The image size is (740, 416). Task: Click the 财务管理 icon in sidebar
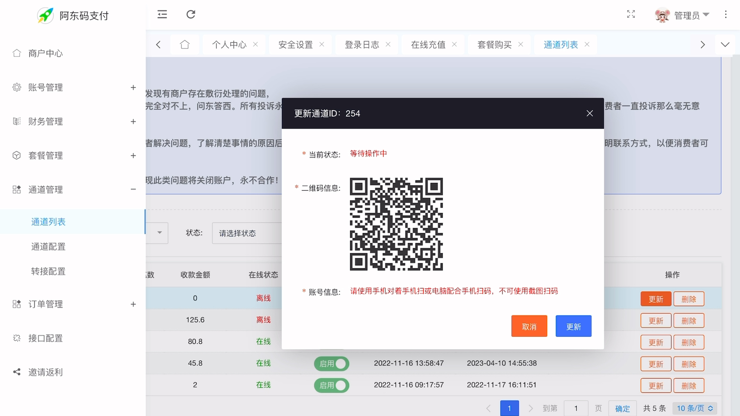pyautogui.click(x=17, y=121)
